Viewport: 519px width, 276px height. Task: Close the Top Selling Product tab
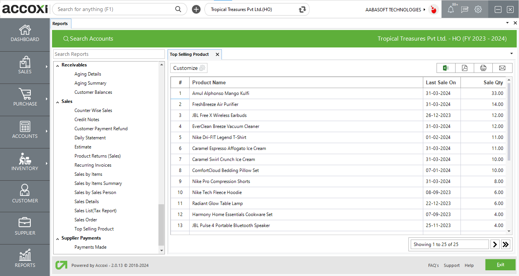[x=217, y=54]
